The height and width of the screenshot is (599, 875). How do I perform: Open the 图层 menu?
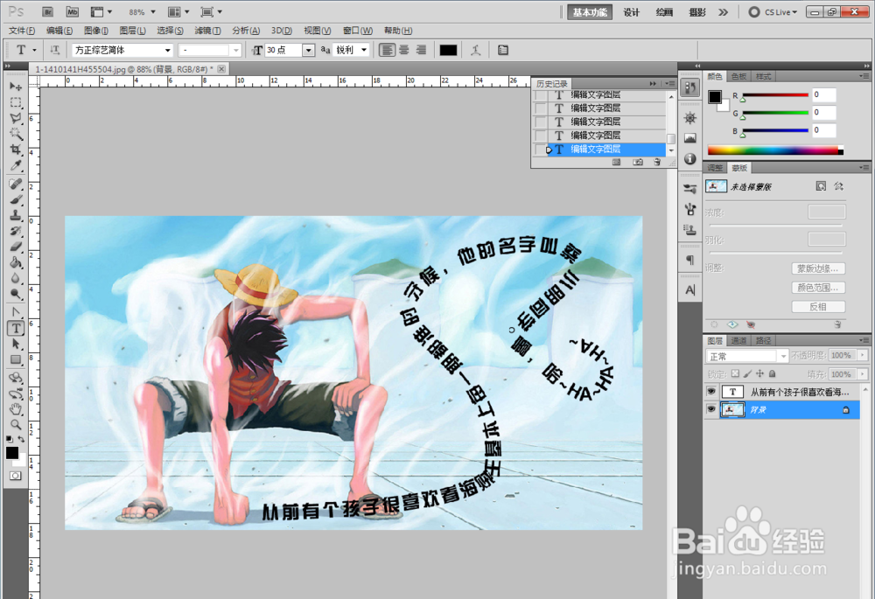[x=133, y=31]
